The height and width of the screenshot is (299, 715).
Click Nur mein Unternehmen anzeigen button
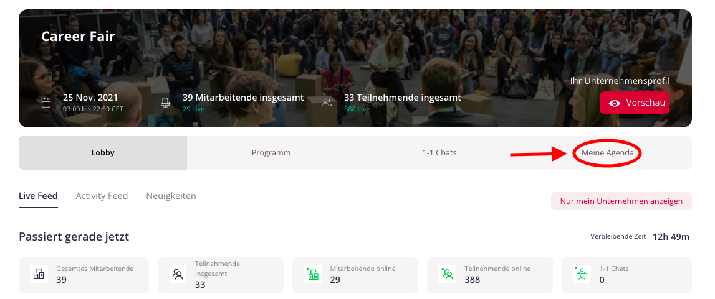[621, 201]
